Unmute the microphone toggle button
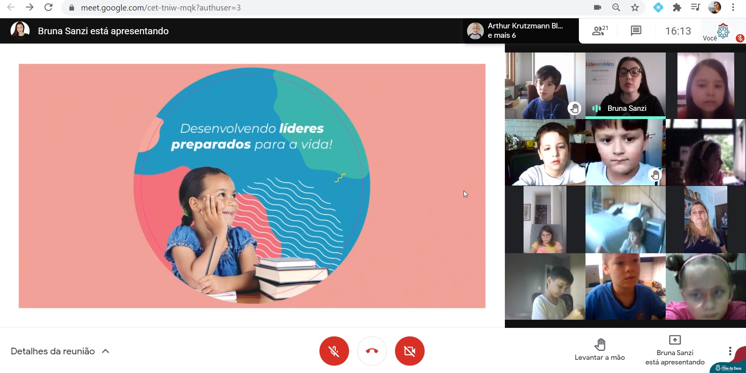746x373 pixels. click(x=334, y=351)
